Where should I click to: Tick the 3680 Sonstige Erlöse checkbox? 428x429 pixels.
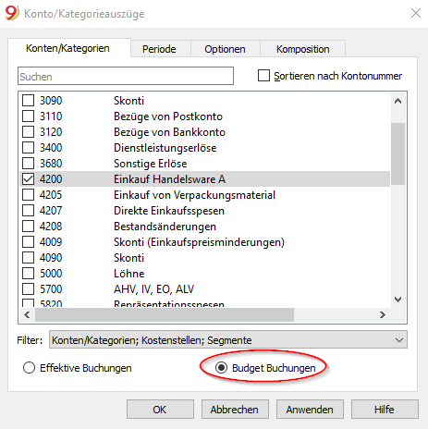click(x=28, y=164)
